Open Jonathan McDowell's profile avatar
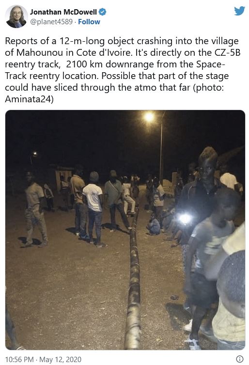249x365 pixels. 16,16
